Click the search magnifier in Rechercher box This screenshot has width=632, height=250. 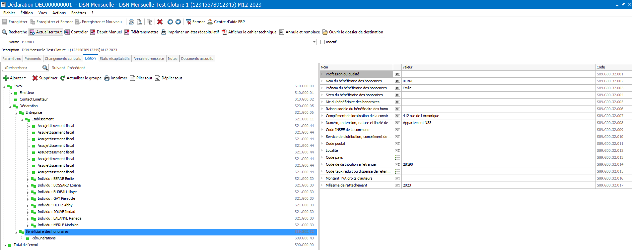click(x=45, y=68)
